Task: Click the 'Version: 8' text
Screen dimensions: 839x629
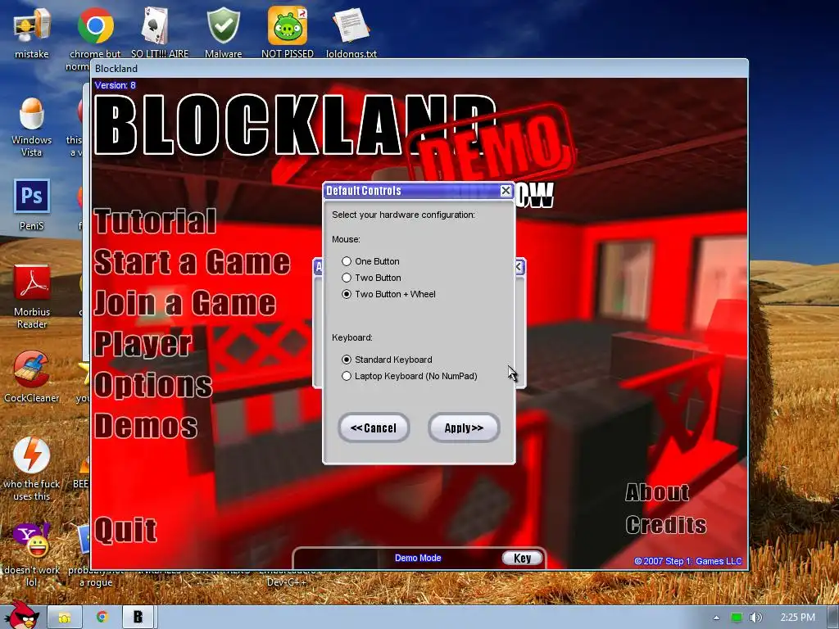Action: [115, 85]
